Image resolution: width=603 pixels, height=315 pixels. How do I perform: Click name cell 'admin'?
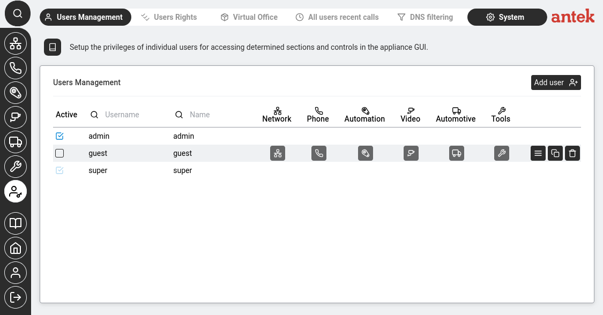(x=183, y=136)
